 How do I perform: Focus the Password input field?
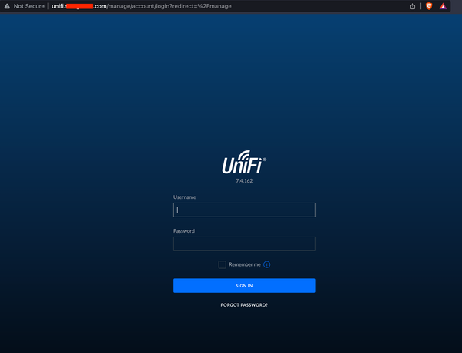(244, 244)
